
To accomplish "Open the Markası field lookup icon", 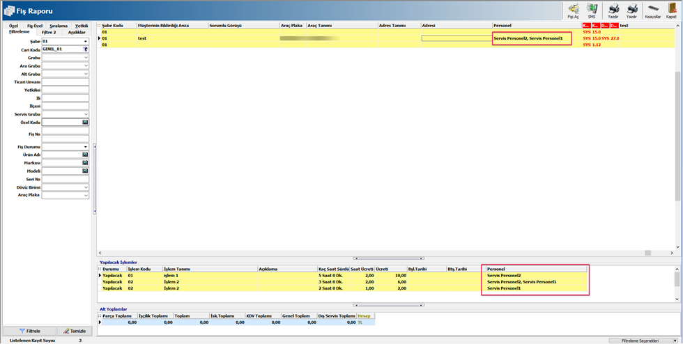I will tap(86, 163).
